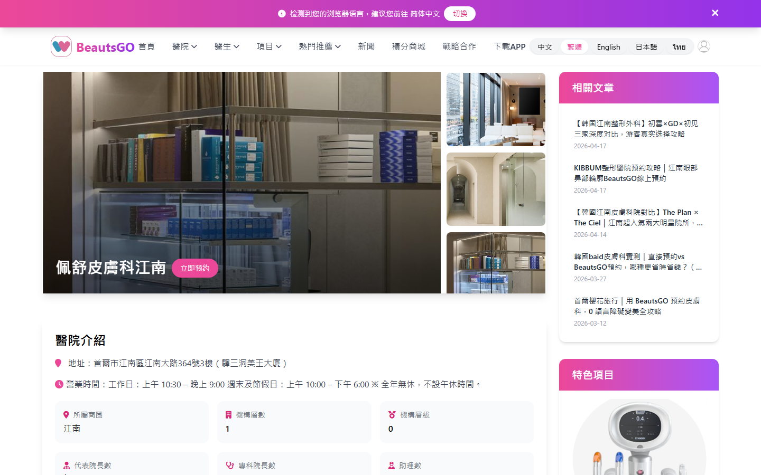This screenshot has width=761, height=475.
Task: Open the 戰略合作 page
Action: click(459, 46)
